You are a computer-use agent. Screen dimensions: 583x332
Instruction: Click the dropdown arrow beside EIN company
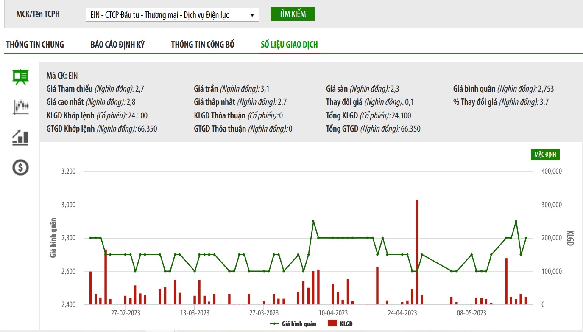[252, 15]
